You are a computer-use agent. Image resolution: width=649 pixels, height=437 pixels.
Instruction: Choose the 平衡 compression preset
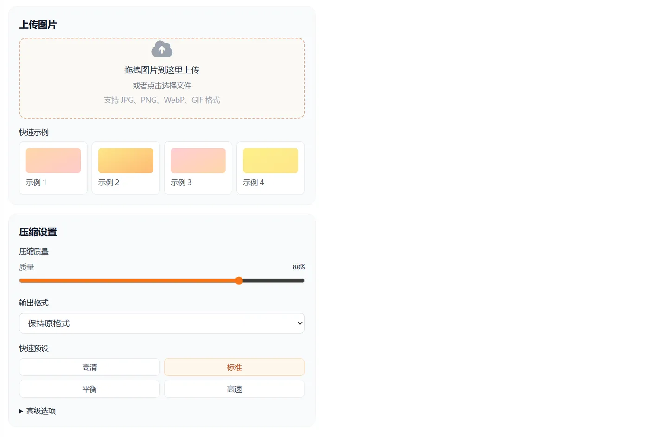(89, 388)
